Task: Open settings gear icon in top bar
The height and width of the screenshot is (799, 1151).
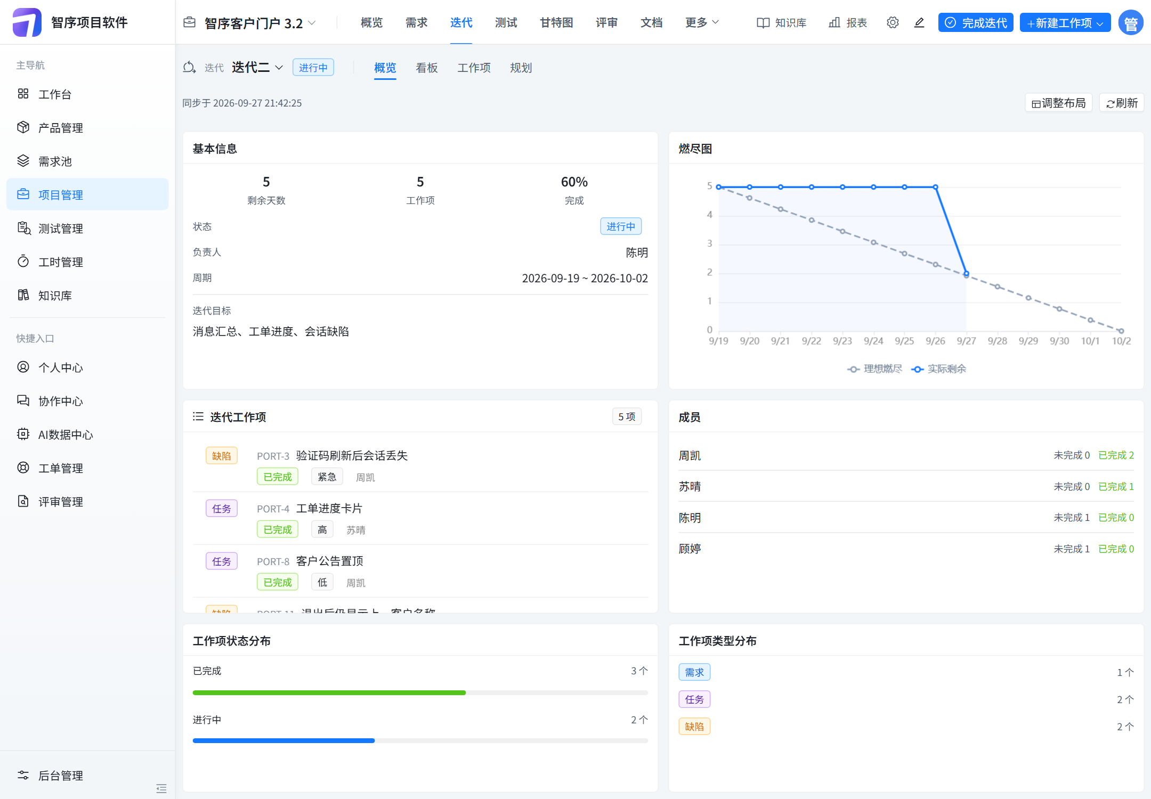Action: 893,22
